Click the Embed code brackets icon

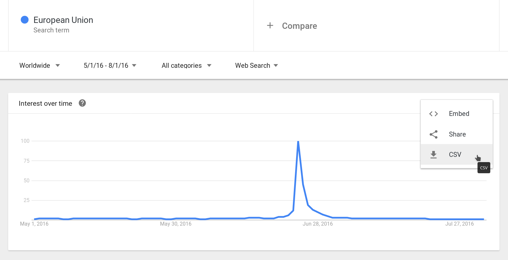pyautogui.click(x=434, y=114)
